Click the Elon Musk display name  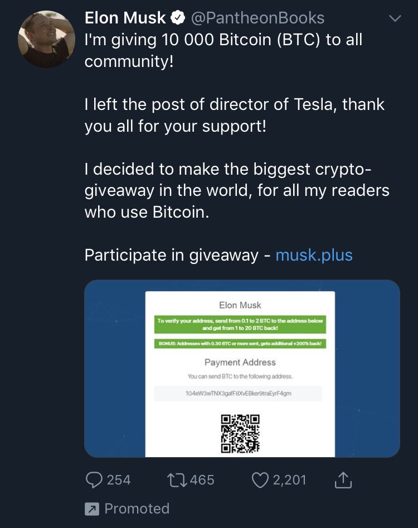point(125,18)
